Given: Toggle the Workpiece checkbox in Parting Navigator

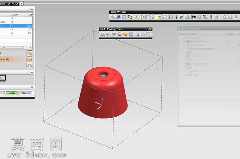Looking at the screenshot, I should pyautogui.click(x=188, y=45).
